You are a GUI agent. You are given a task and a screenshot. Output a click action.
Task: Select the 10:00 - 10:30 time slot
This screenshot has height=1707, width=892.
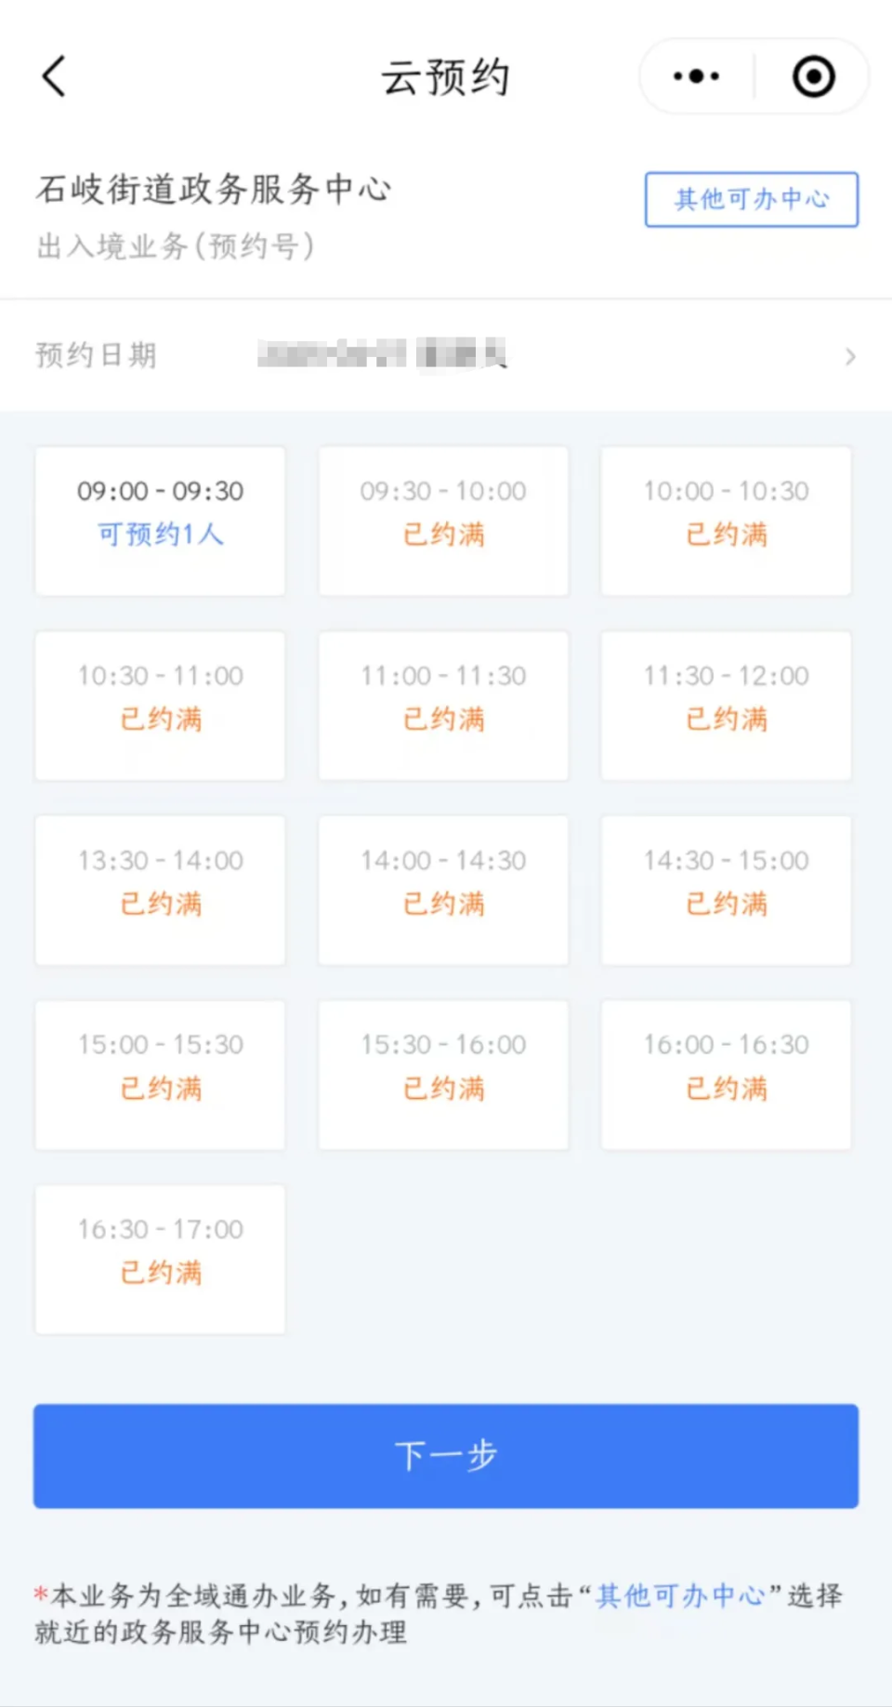pos(726,521)
